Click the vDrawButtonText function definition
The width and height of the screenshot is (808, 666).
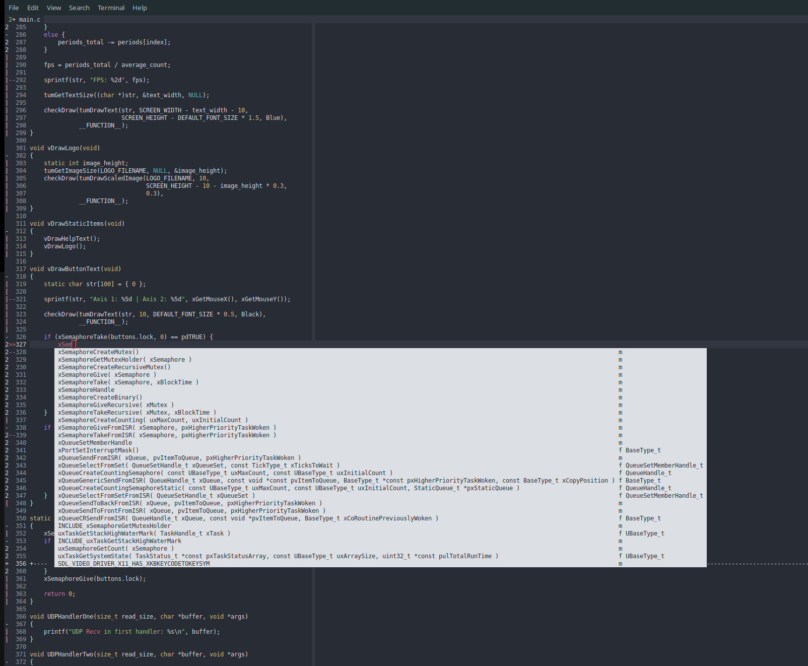coord(76,269)
